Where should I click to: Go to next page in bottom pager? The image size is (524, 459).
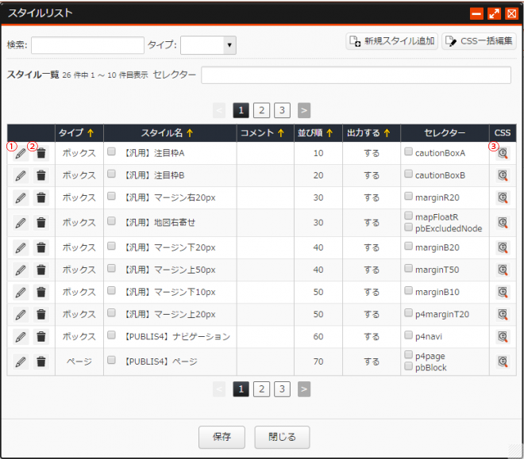pos(304,389)
